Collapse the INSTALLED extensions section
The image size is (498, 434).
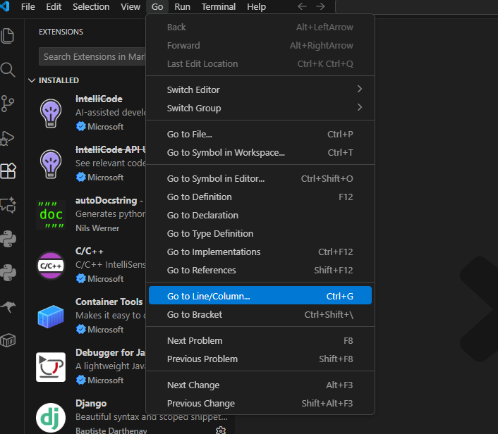coord(32,80)
